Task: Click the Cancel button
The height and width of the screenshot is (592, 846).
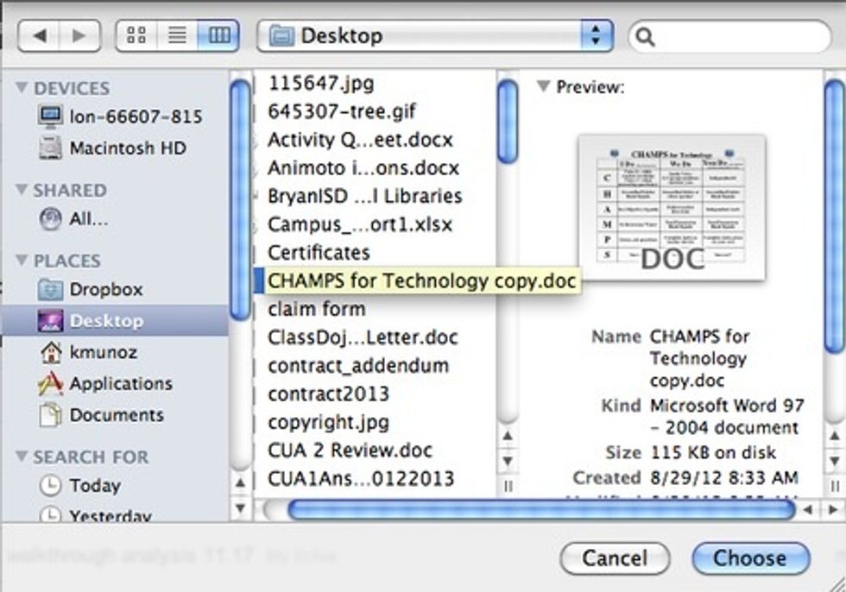Action: coord(614,558)
